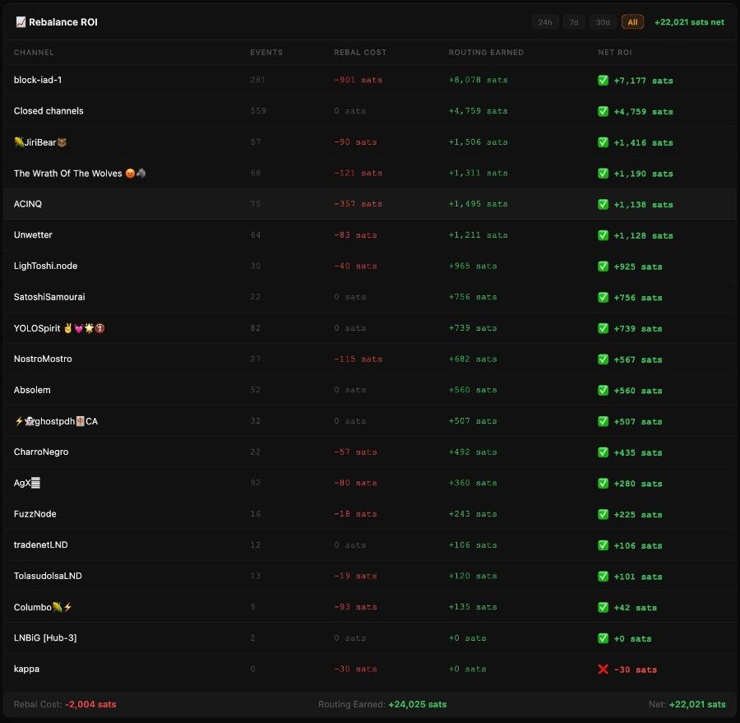Sort by the Net ROI column header

[x=614, y=53]
